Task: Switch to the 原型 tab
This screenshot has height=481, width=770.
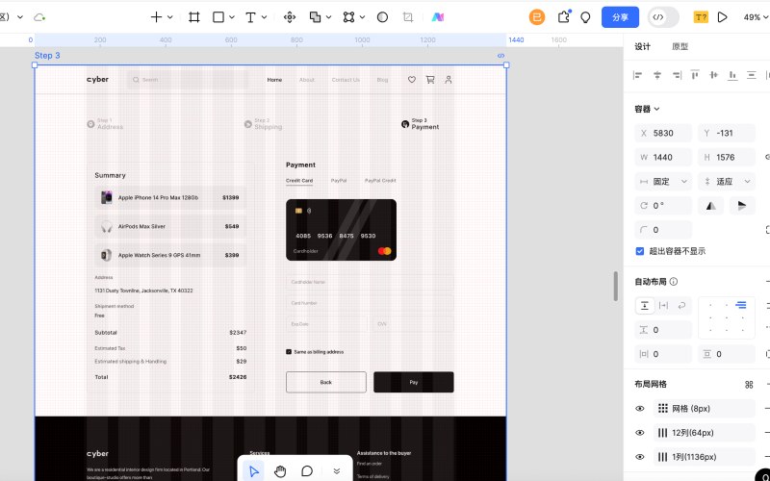Action: click(x=680, y=46)
